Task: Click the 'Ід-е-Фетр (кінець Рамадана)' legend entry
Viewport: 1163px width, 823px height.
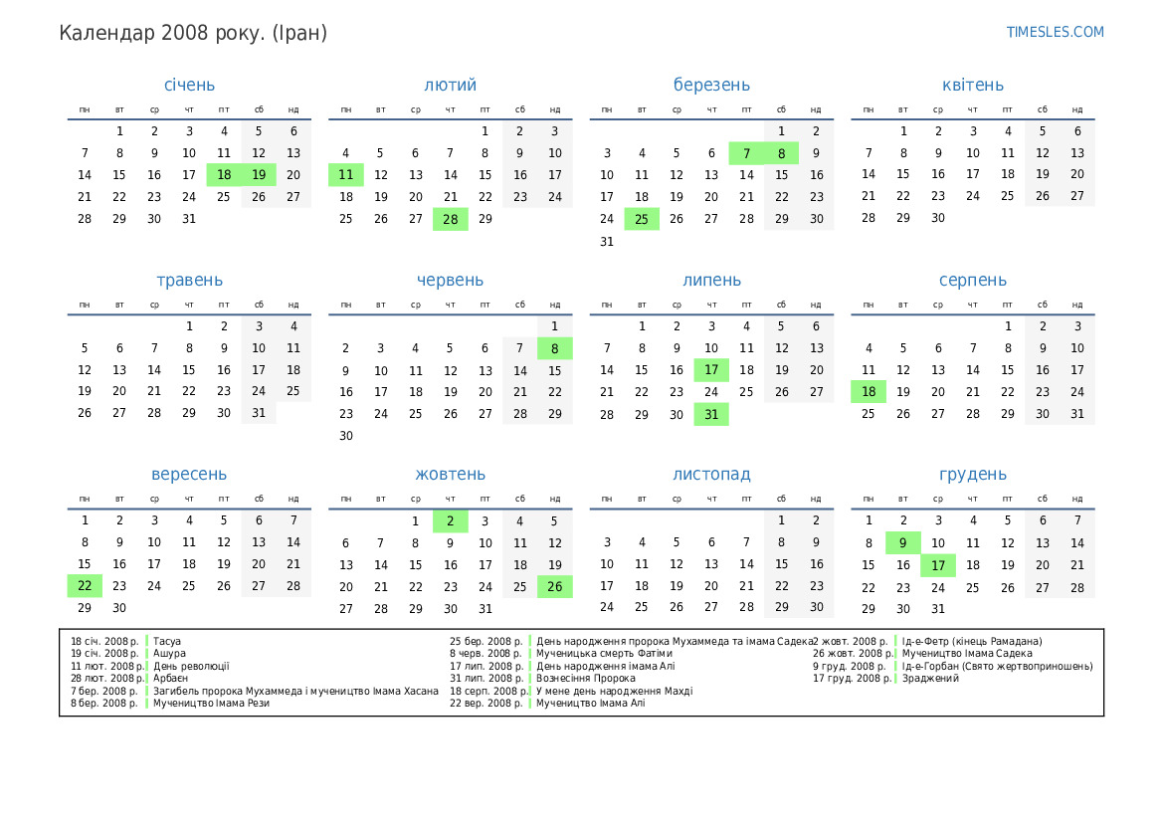Action: [x=972, y=642]
